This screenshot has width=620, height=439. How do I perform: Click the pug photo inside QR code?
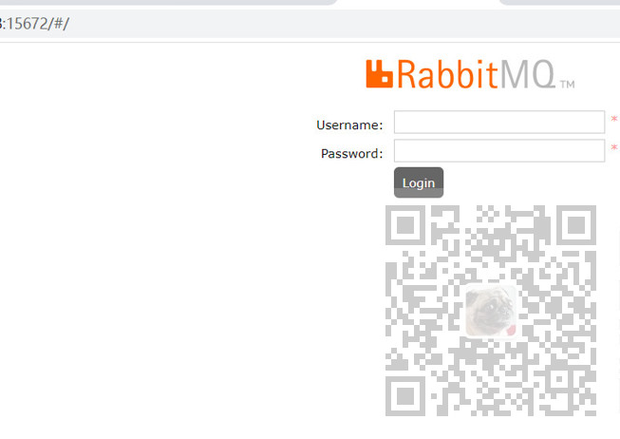click(491, 311)
